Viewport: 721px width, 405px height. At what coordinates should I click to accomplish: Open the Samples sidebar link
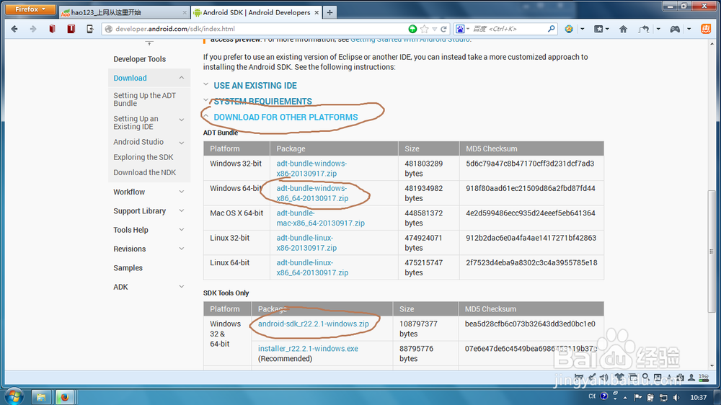click(128, 267)
